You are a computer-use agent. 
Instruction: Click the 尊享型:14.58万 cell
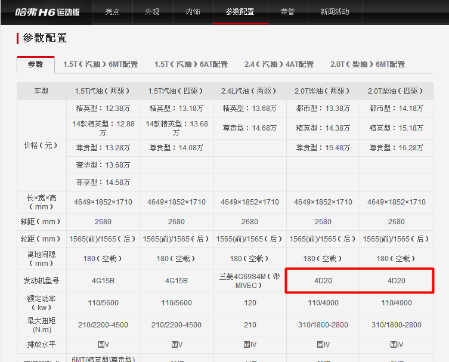103,182
